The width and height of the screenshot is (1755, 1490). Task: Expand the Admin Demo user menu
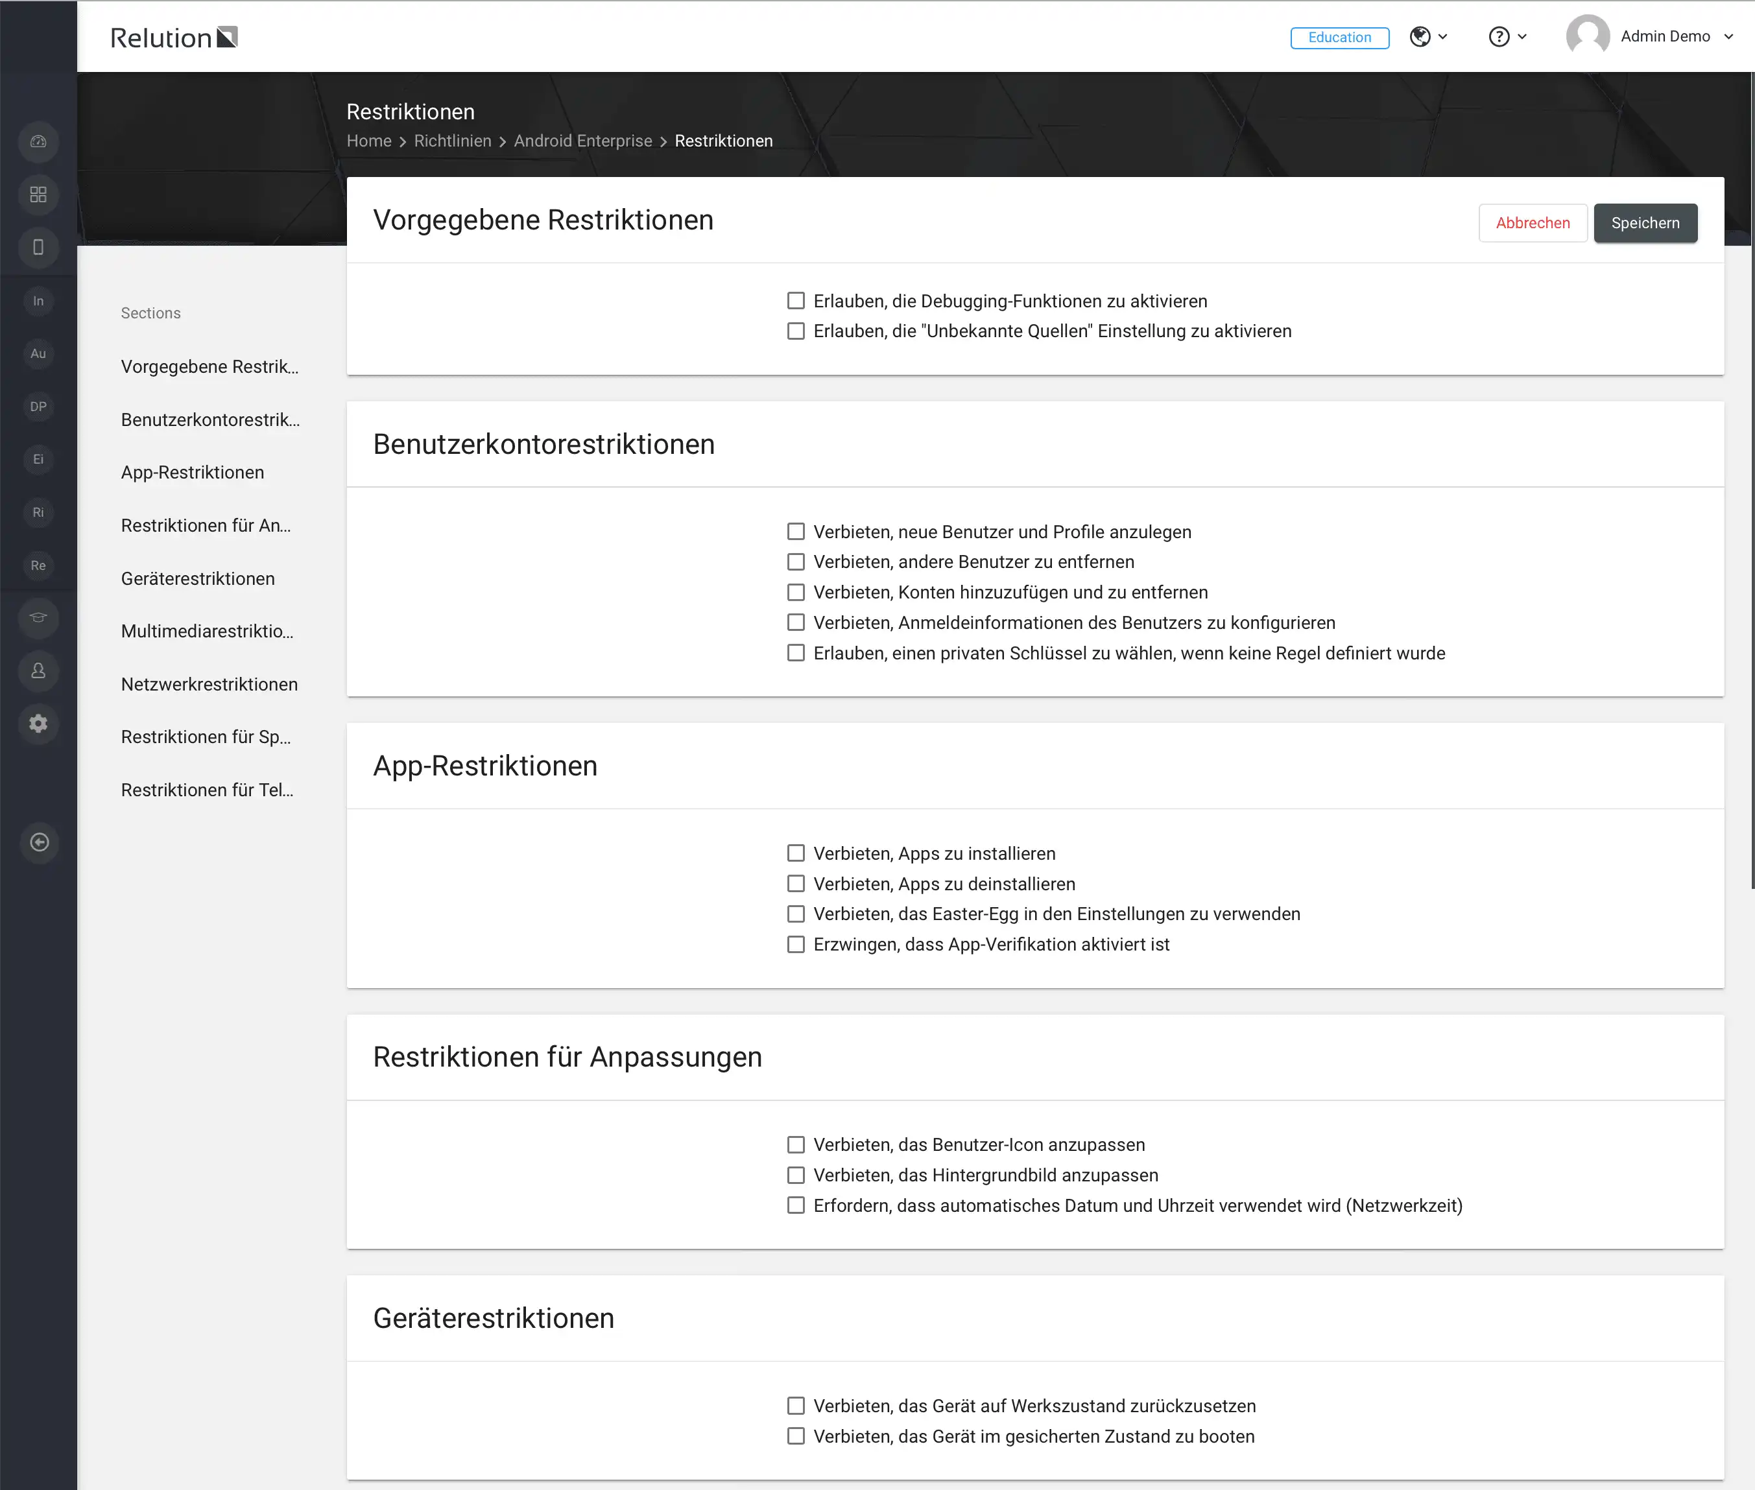coord(1677,36)
